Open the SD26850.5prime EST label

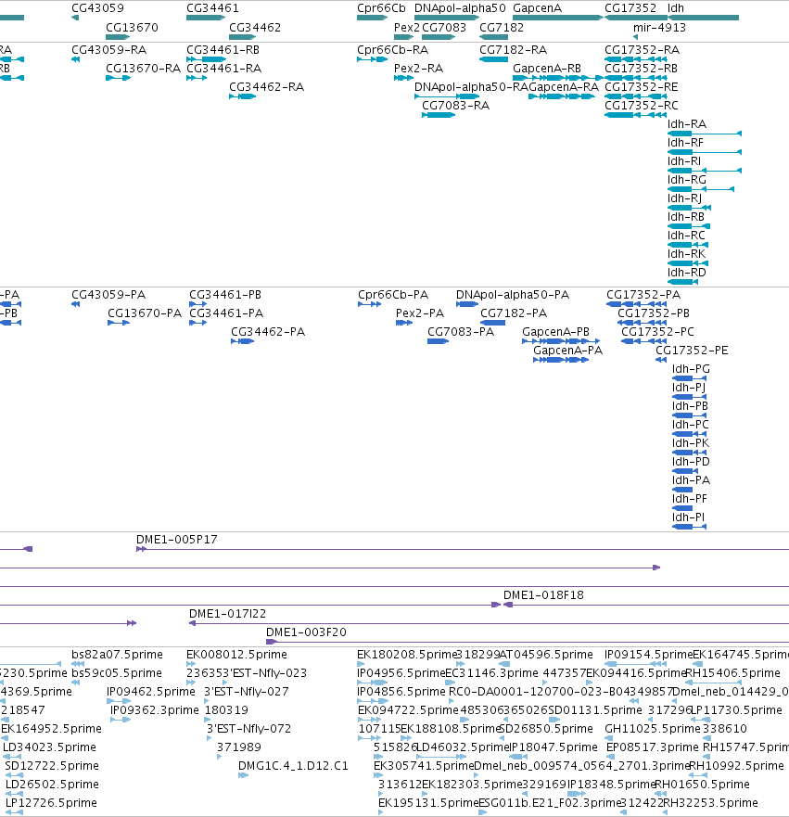(546, 729)
